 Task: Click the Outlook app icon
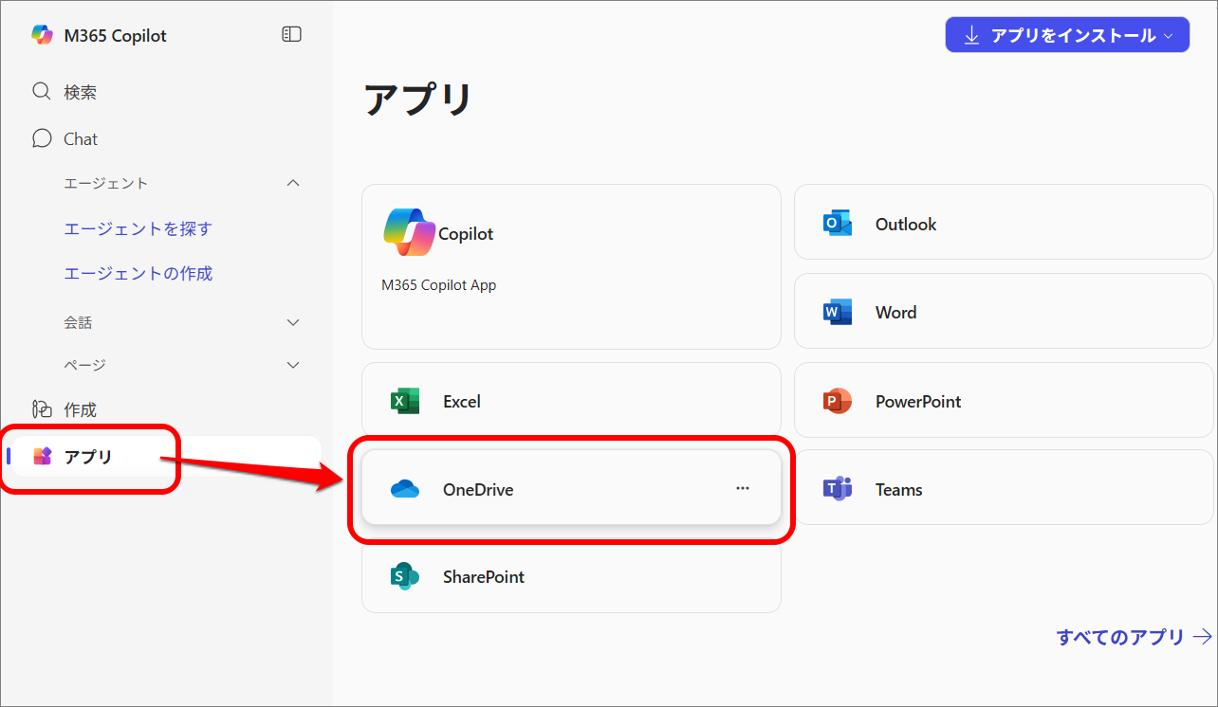(x=838, y=224)
